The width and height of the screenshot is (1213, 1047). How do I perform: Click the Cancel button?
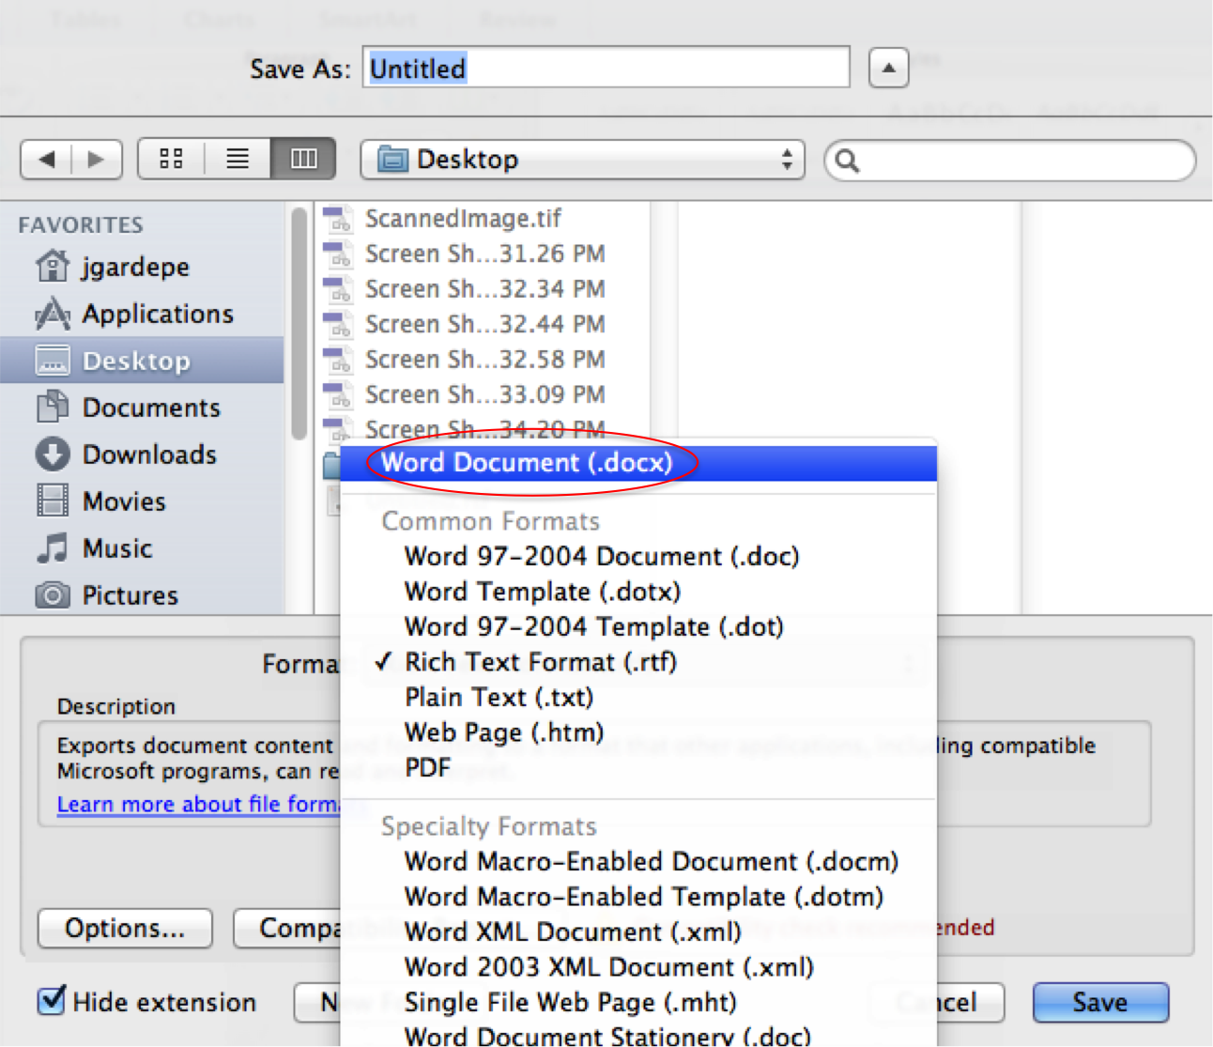click(970, 1003)
